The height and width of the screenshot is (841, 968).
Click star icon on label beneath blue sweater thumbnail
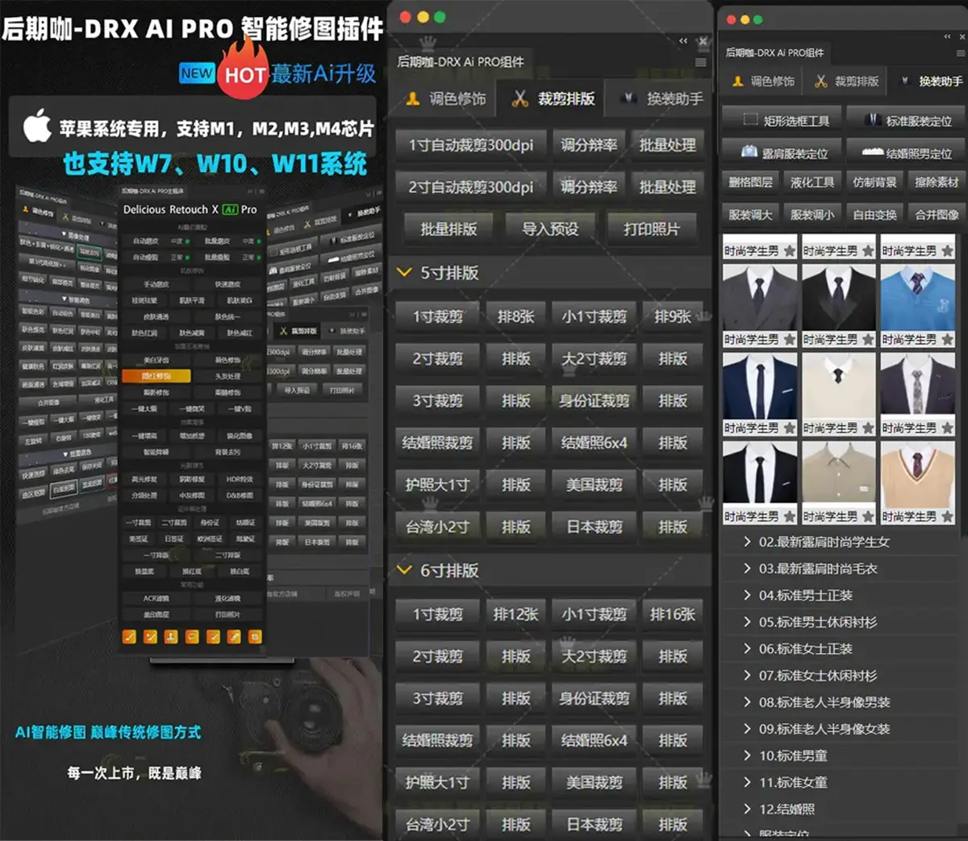point(947,340)
